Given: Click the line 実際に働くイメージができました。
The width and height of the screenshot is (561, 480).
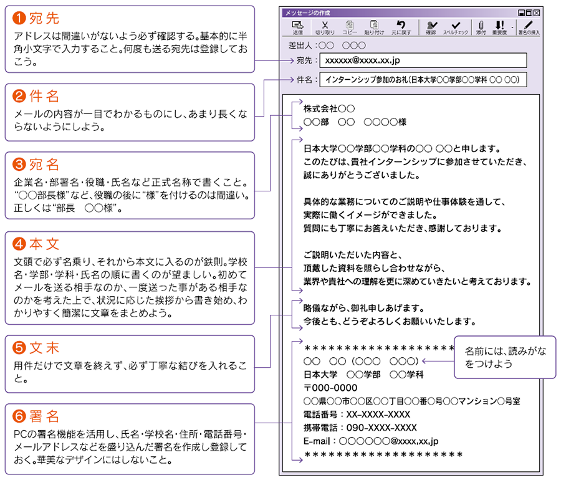Looking at the screenshot, I should point(370,215).
